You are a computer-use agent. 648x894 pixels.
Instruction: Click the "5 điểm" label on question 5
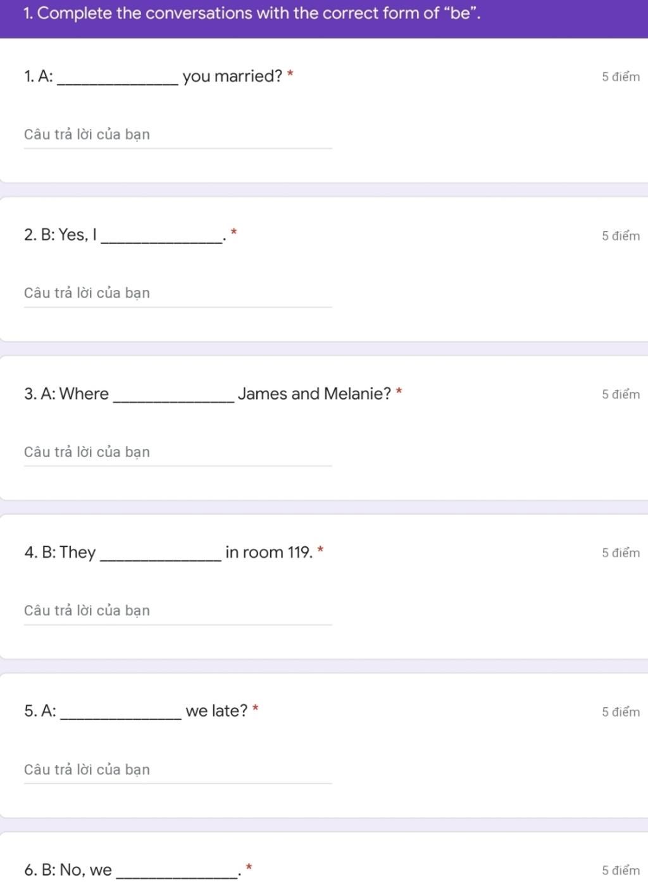[x=621, y=712]
